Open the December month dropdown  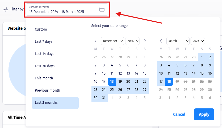pyautogui.click(x=112, y=41)
